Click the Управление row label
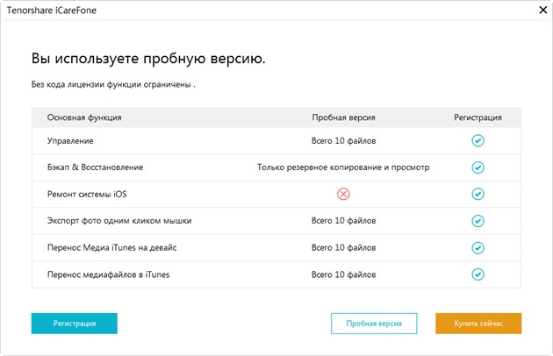Image resolution: width=553 pixels, height=356 pixels. pos(70,141)
